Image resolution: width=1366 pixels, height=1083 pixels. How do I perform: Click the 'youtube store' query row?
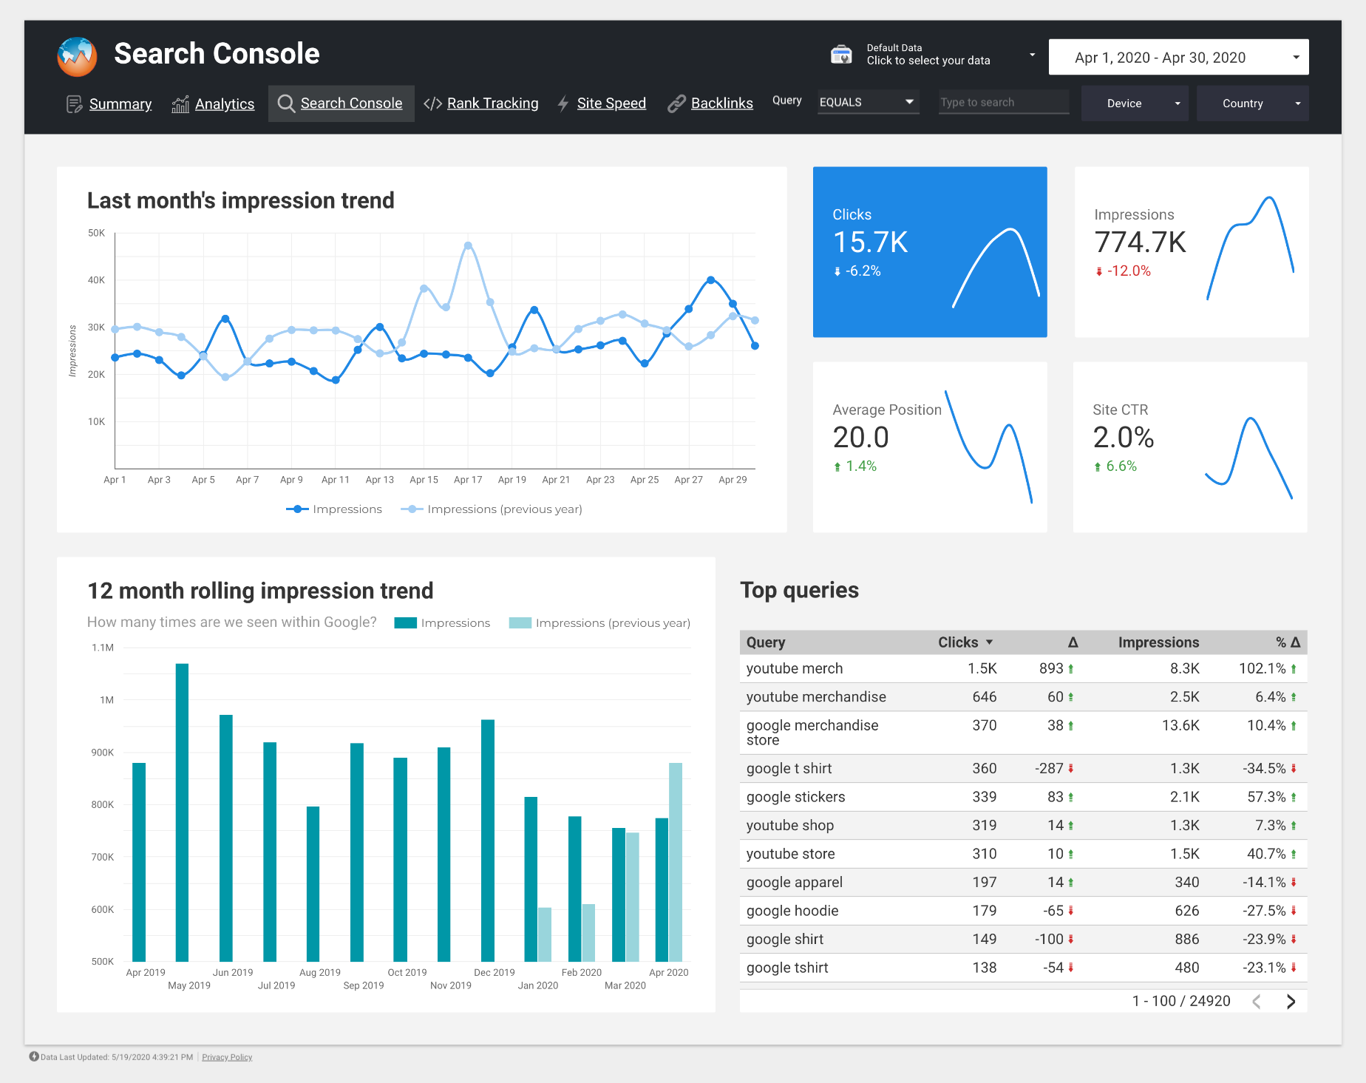click(x=1023, y=855)
